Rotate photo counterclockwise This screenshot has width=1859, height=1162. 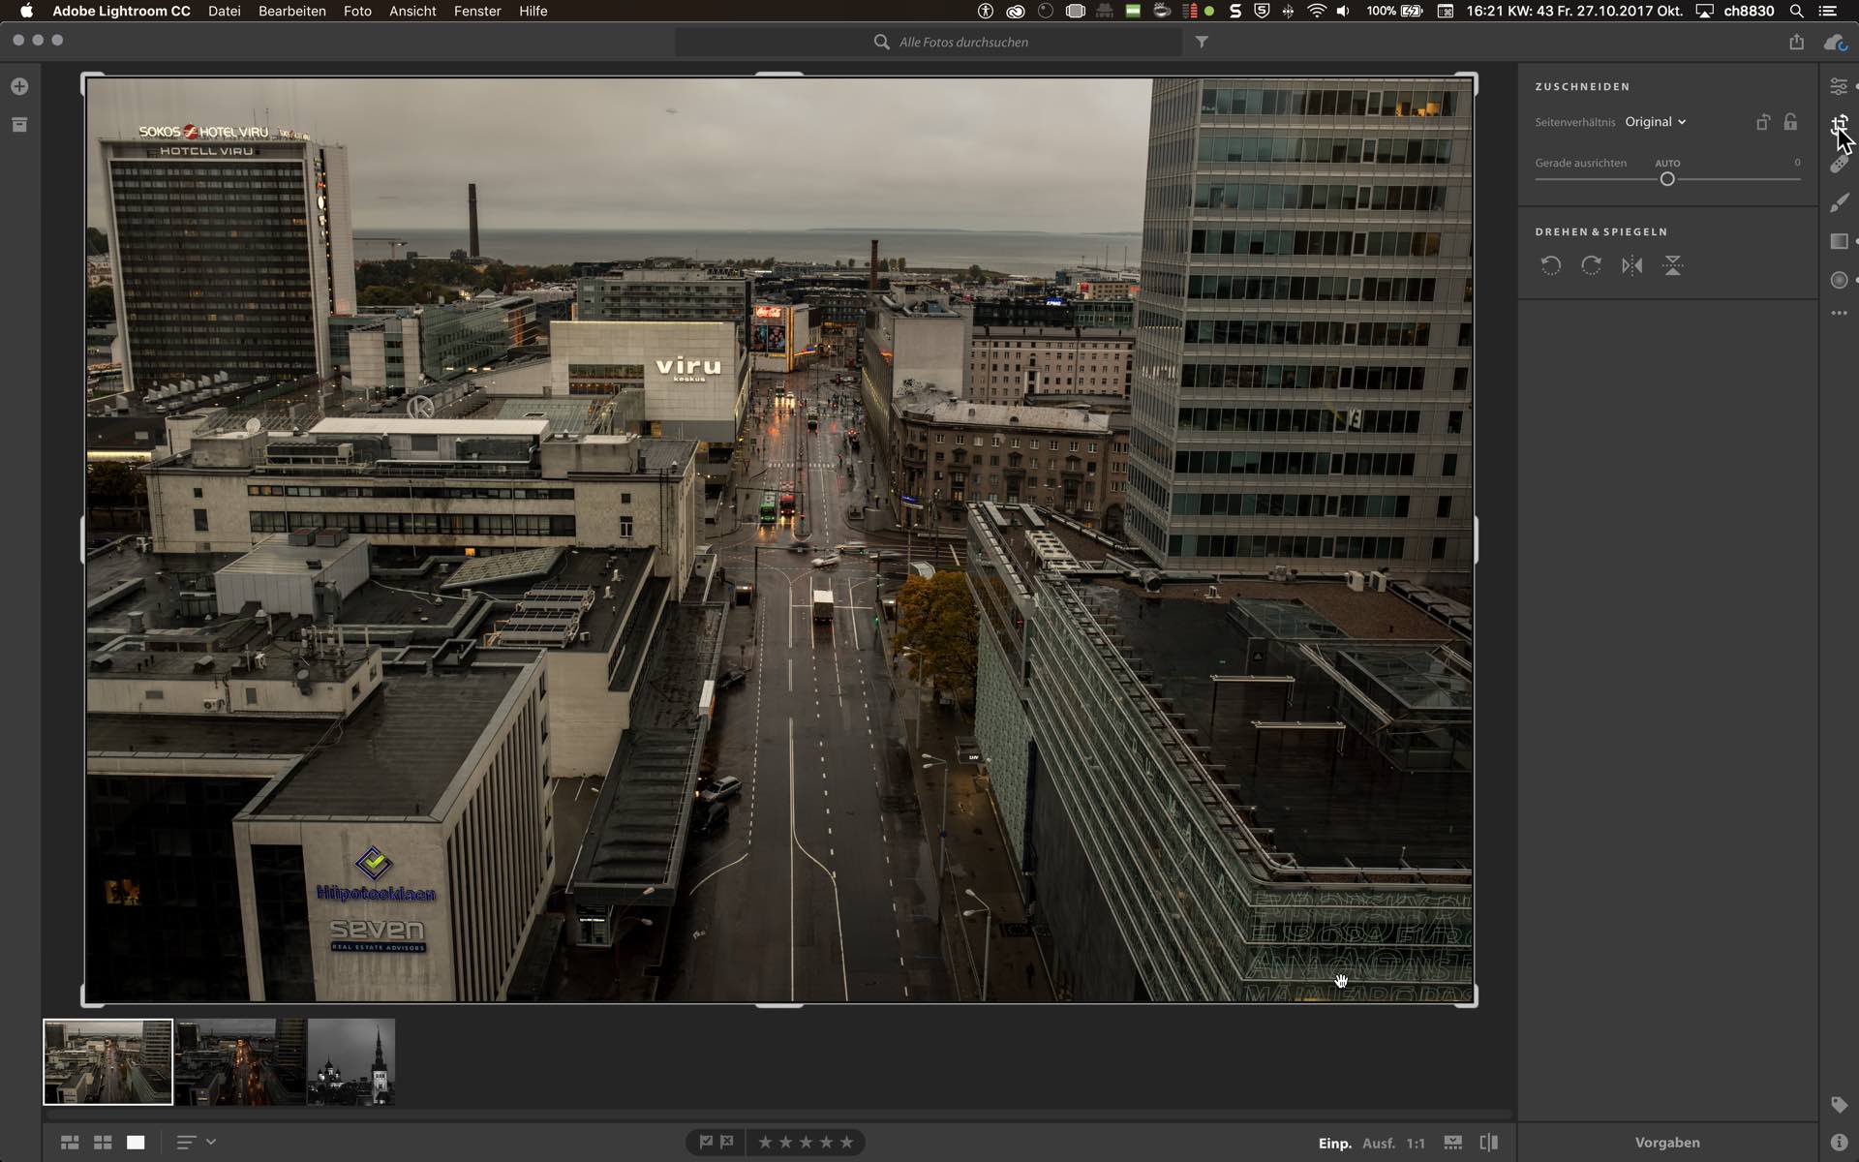1550,265
